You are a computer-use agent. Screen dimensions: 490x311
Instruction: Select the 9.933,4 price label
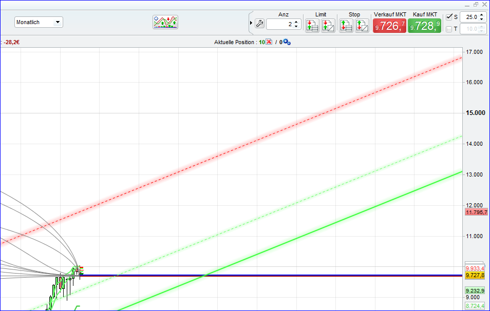pyautogui.click(x=475, y=268)
